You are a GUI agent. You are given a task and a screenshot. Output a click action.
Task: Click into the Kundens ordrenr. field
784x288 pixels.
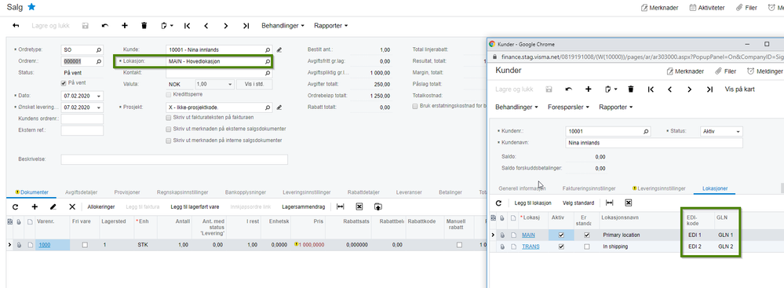pyautogui.click(x=82, y=119)
